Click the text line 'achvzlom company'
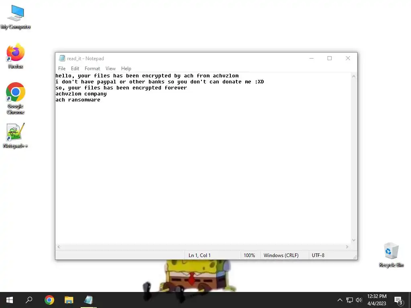This screenshot has width=411, height=308. 81,94
